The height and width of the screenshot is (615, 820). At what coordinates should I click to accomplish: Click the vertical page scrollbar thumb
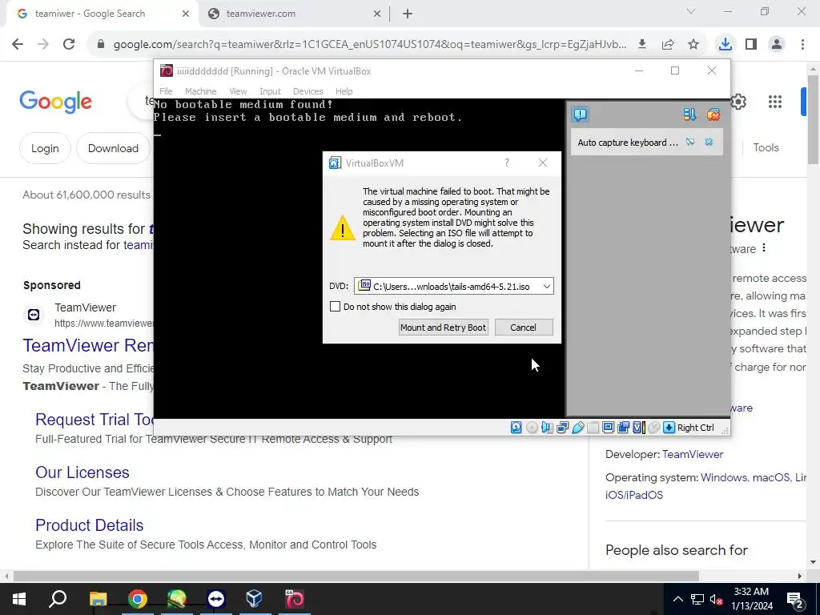tap(813, 120)
